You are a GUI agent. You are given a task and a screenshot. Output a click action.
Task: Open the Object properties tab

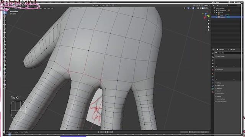point(213,73)
